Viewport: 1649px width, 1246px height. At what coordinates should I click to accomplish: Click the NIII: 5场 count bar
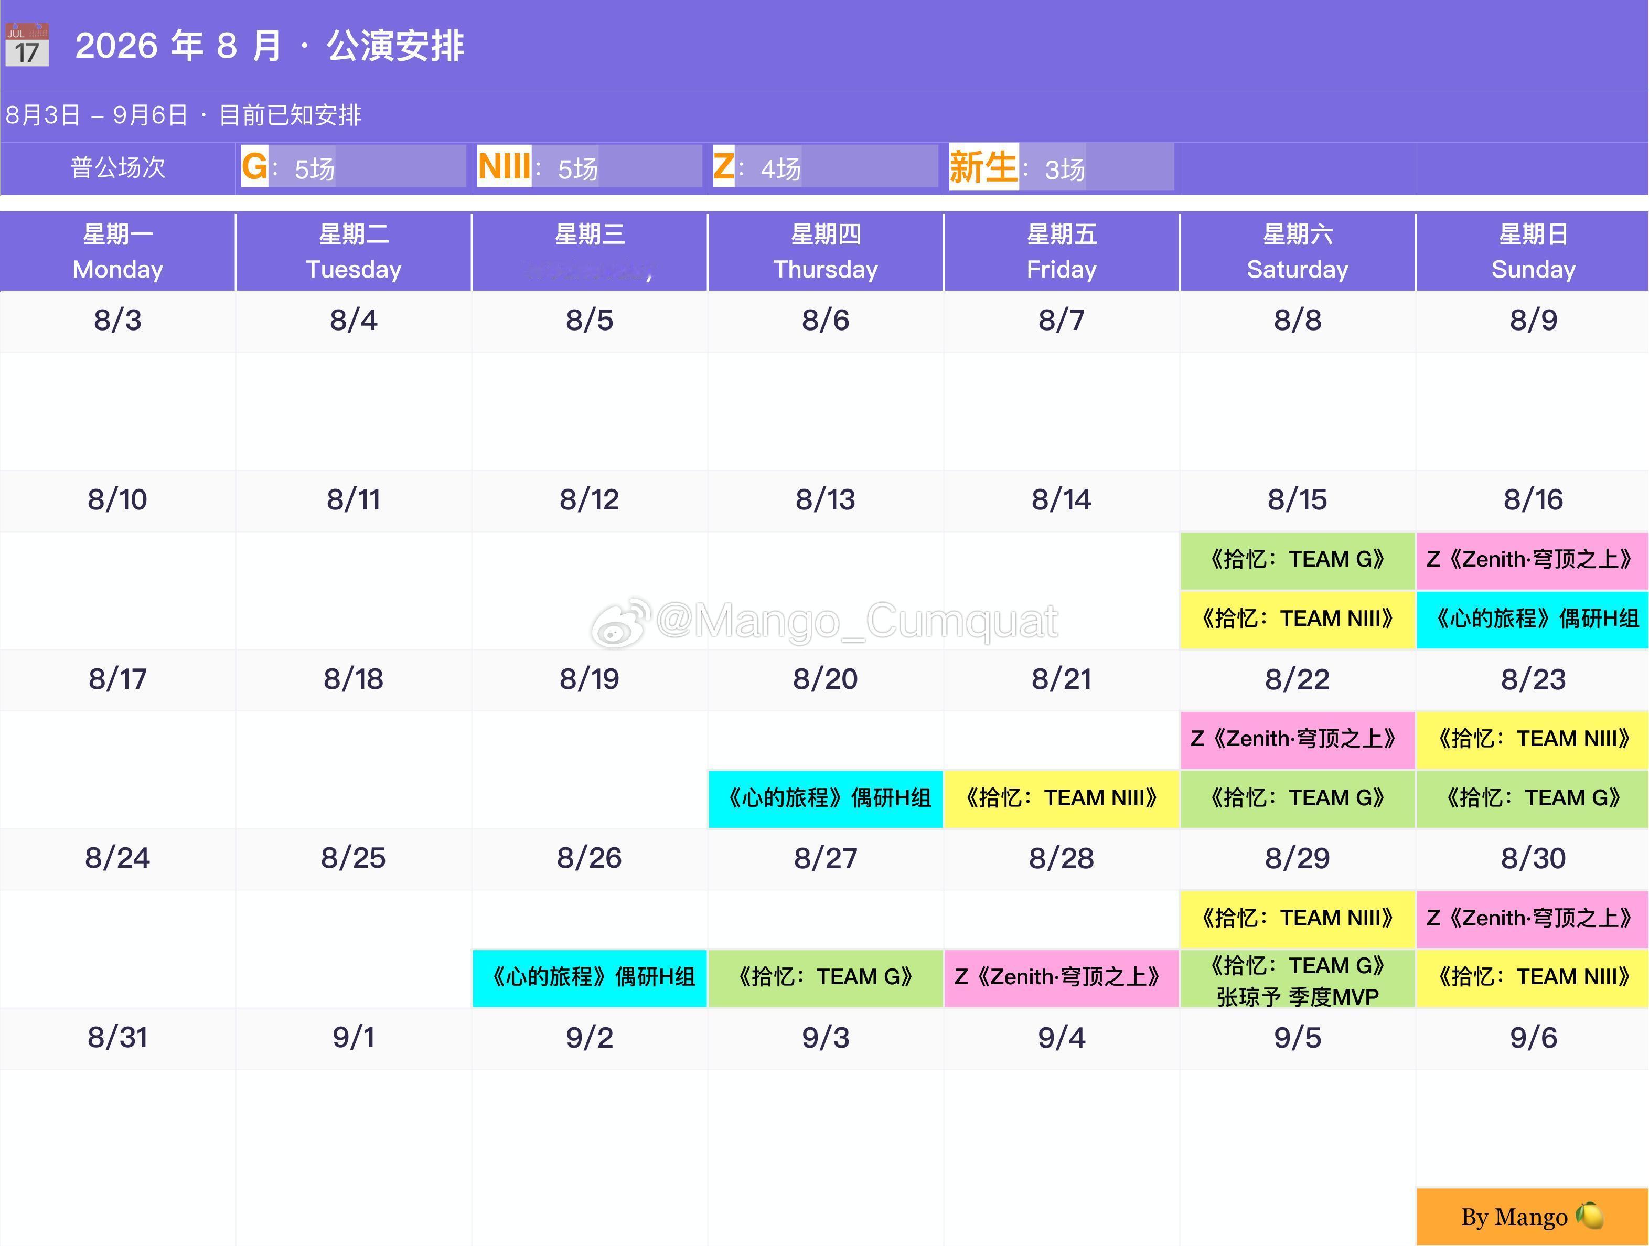589,166
